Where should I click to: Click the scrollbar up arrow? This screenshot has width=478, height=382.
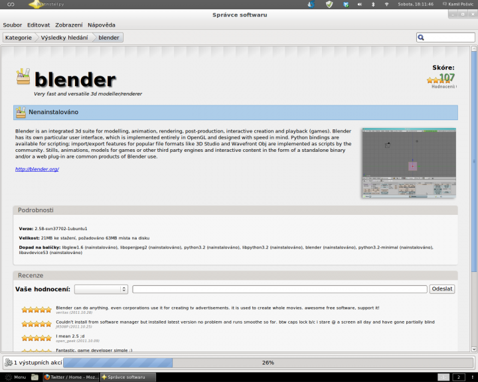tap(474, 48)
